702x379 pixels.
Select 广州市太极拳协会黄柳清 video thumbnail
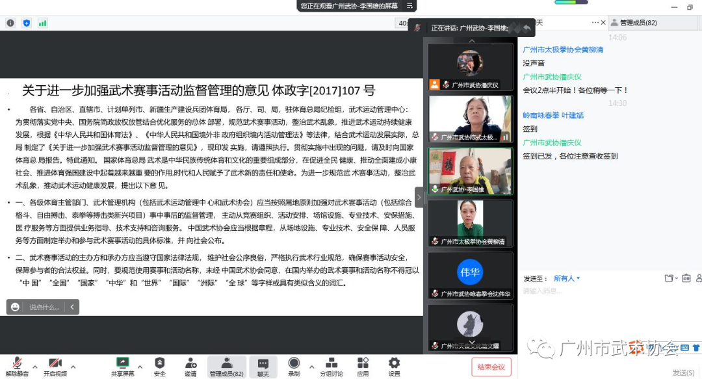pos(470,224)
